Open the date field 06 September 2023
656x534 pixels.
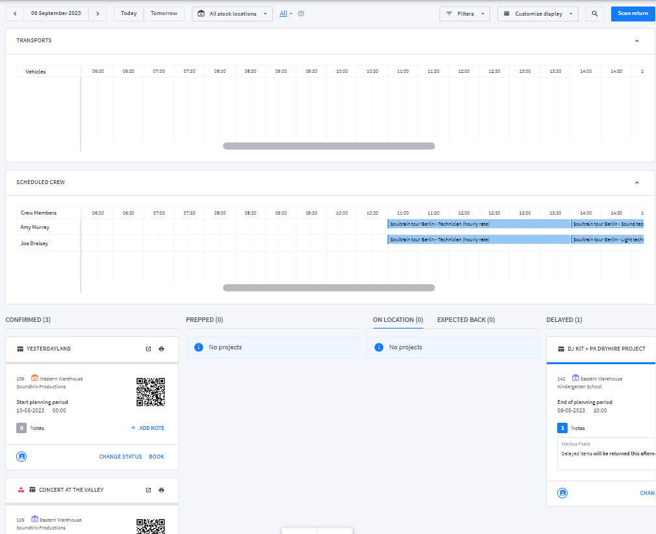point(56,14)
